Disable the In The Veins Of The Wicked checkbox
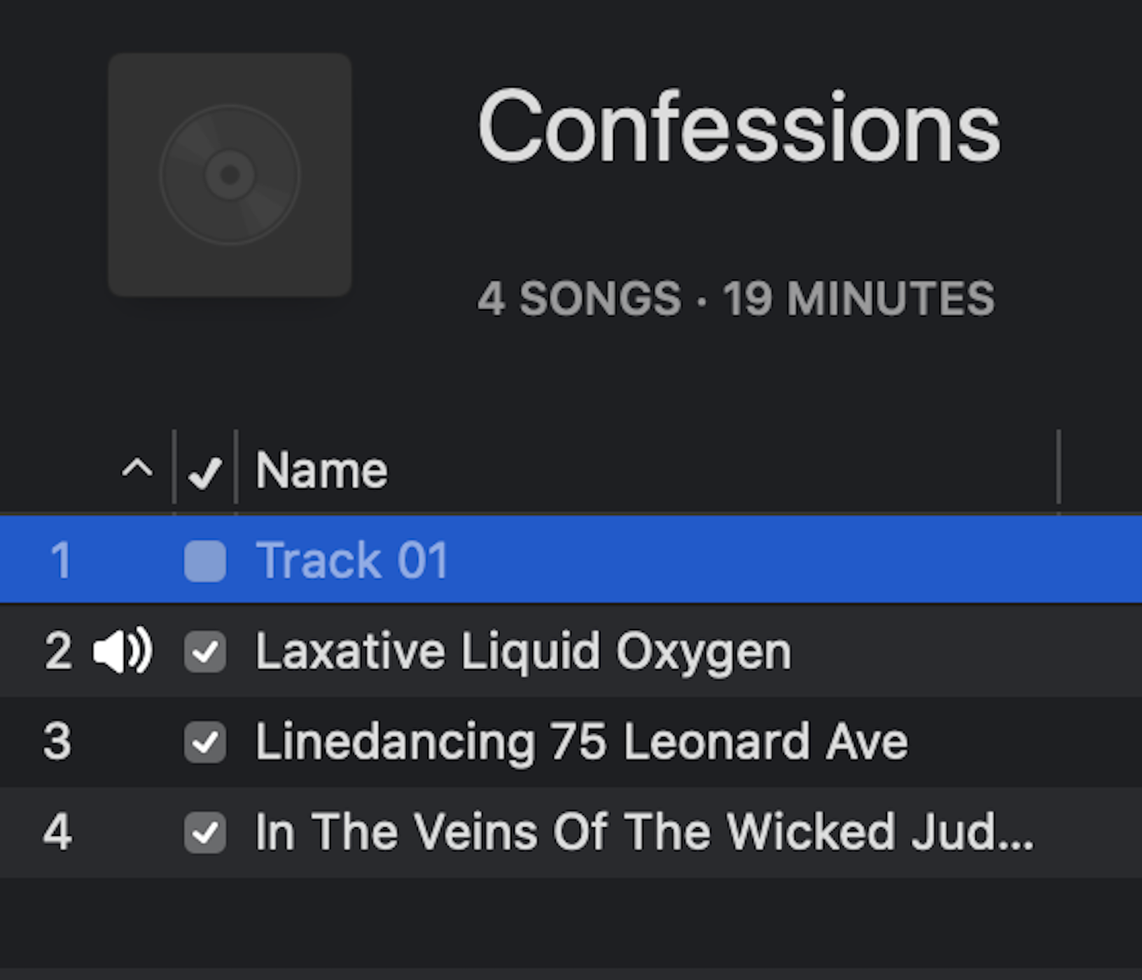 pos(205,832)
